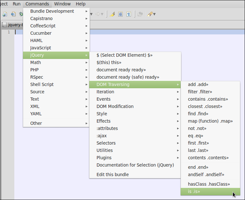The image size is (245, 200).
Task: Insert the find .find snippet
Action: point(210,114)
